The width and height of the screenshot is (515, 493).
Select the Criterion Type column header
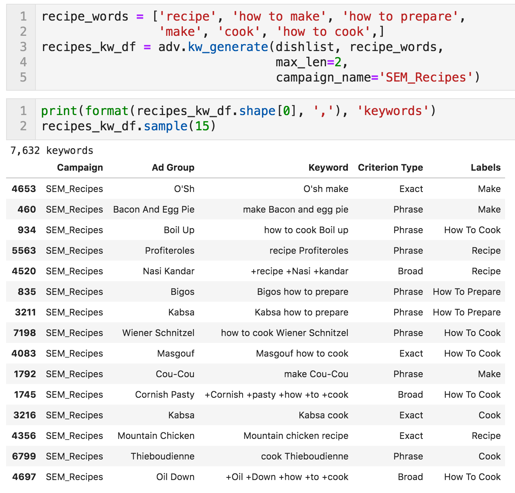click(390, 168)
